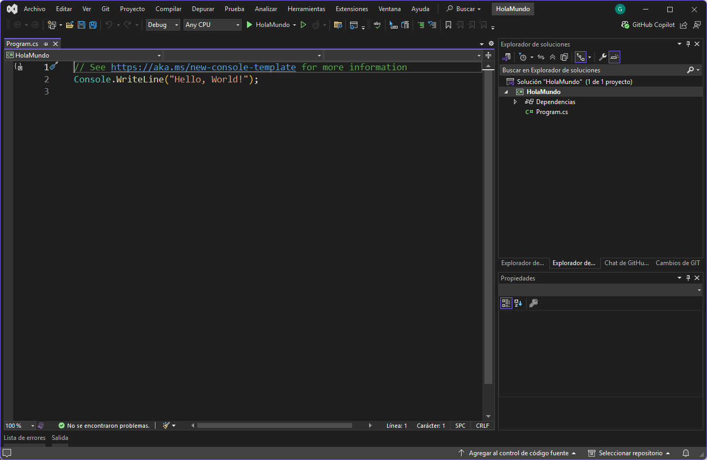Open the Extensiones menu
The image size is (707, 460).
(352, 9)
